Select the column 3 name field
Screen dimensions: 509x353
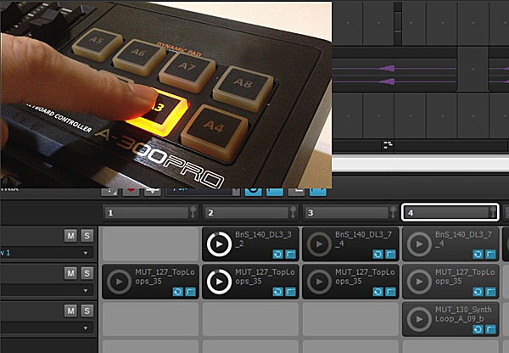(346, 213)
